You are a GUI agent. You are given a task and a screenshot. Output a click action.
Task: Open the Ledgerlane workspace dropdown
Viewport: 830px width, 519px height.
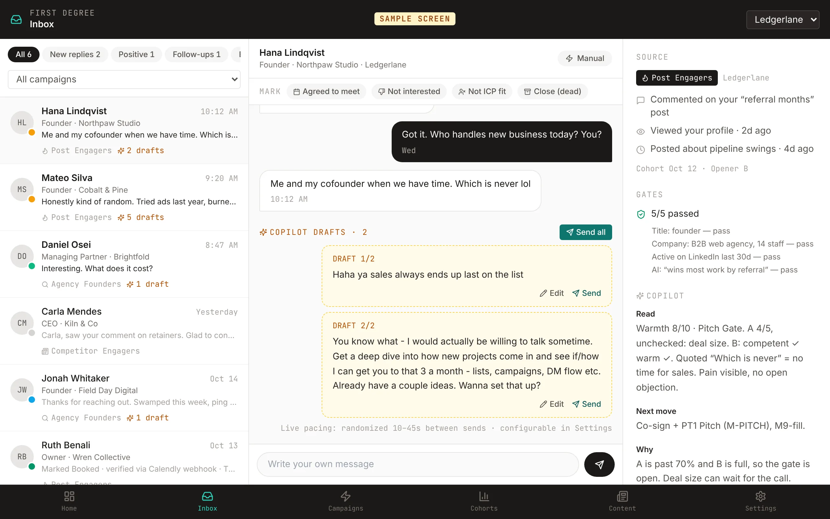(783, 19)
